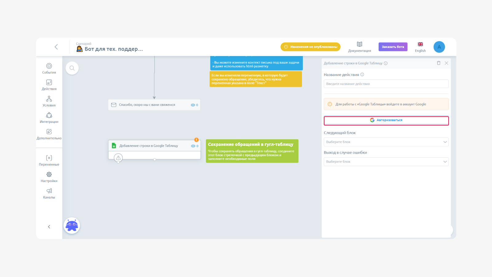Image resolution: width=492 pixels, height=277 pixels.
Task: Click the search magnifier on canvas
Action: tap(72, 68)
